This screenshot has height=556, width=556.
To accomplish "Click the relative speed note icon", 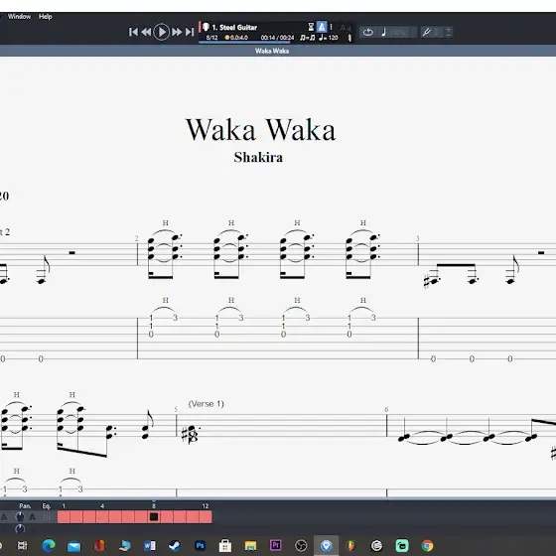I will click(383, 32).
